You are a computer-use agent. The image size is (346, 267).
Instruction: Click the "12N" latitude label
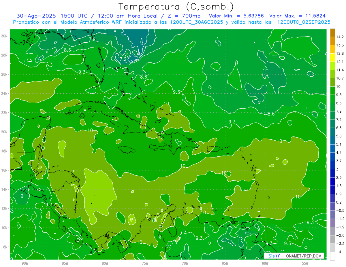pyautogui.click(x=5, y=209)
